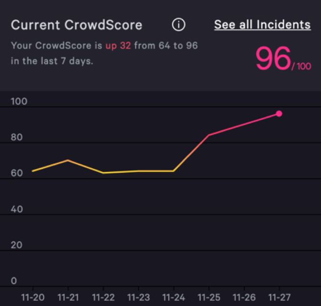
Task: Select the 11-25 date on x-axis
Action: coord(208,297)
